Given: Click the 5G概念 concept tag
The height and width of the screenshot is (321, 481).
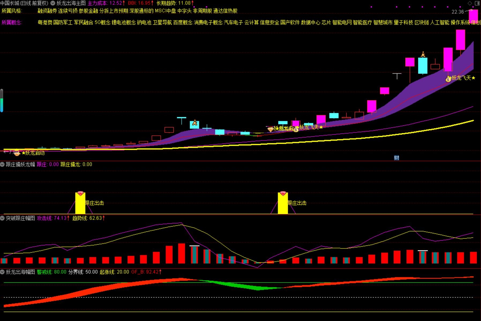Looking at the screenshot, I should click(x=103, y=22).
